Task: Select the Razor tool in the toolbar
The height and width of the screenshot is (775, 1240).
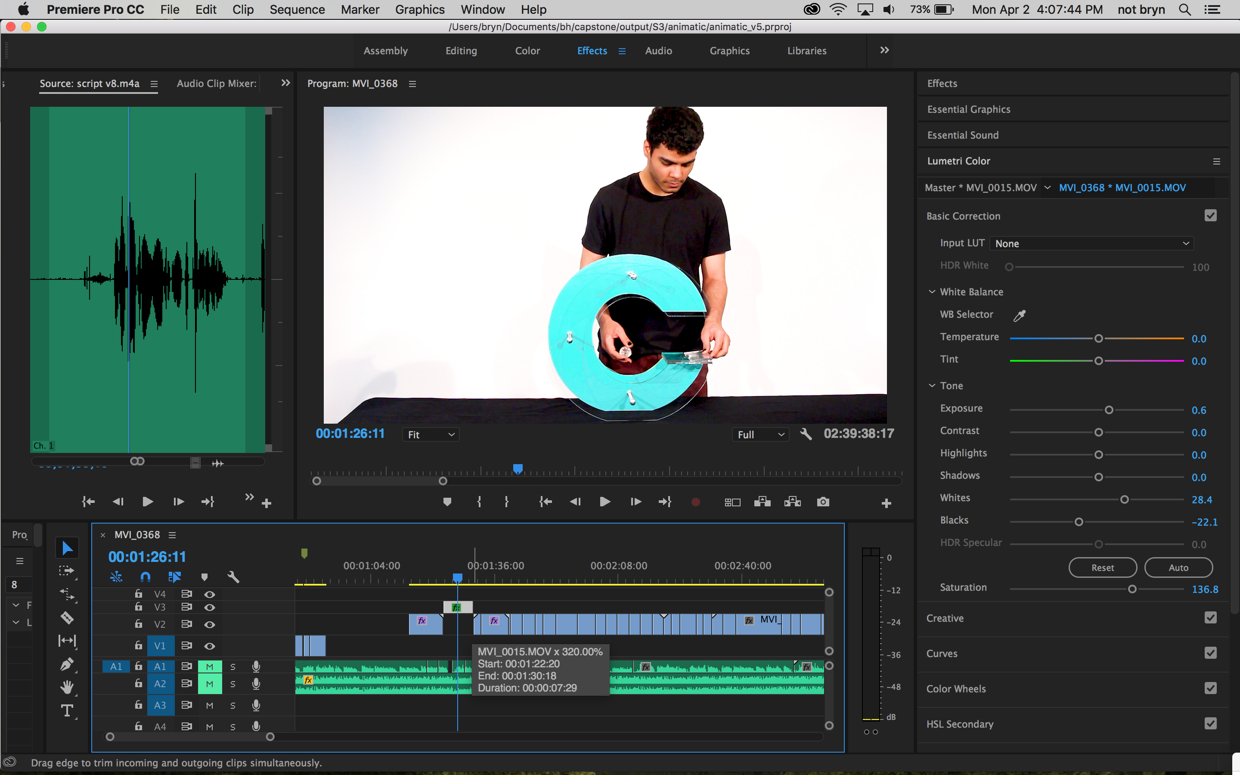Action: point(67,618)
